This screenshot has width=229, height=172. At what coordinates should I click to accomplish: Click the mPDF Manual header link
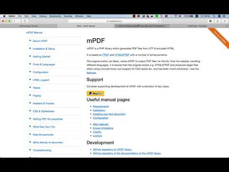(34, 32)
